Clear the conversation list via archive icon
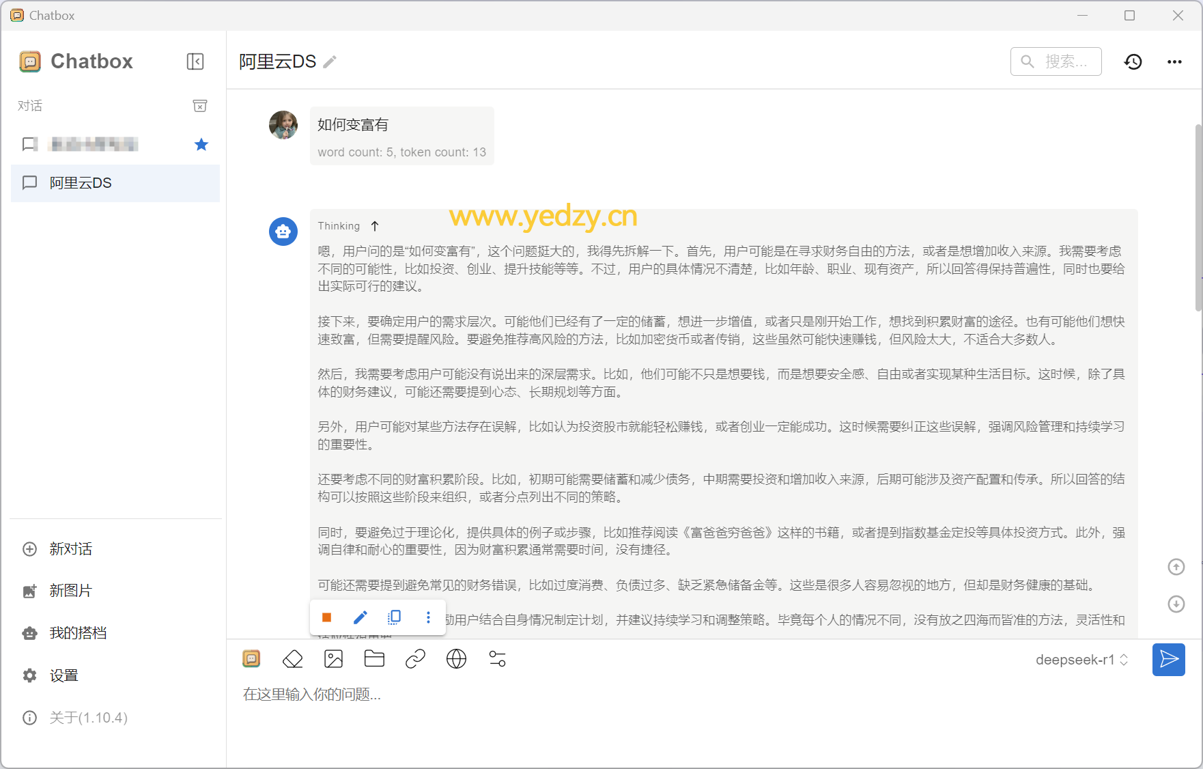Image resolution: width=1203 pixels, height=769 pixels. (200, 106)
